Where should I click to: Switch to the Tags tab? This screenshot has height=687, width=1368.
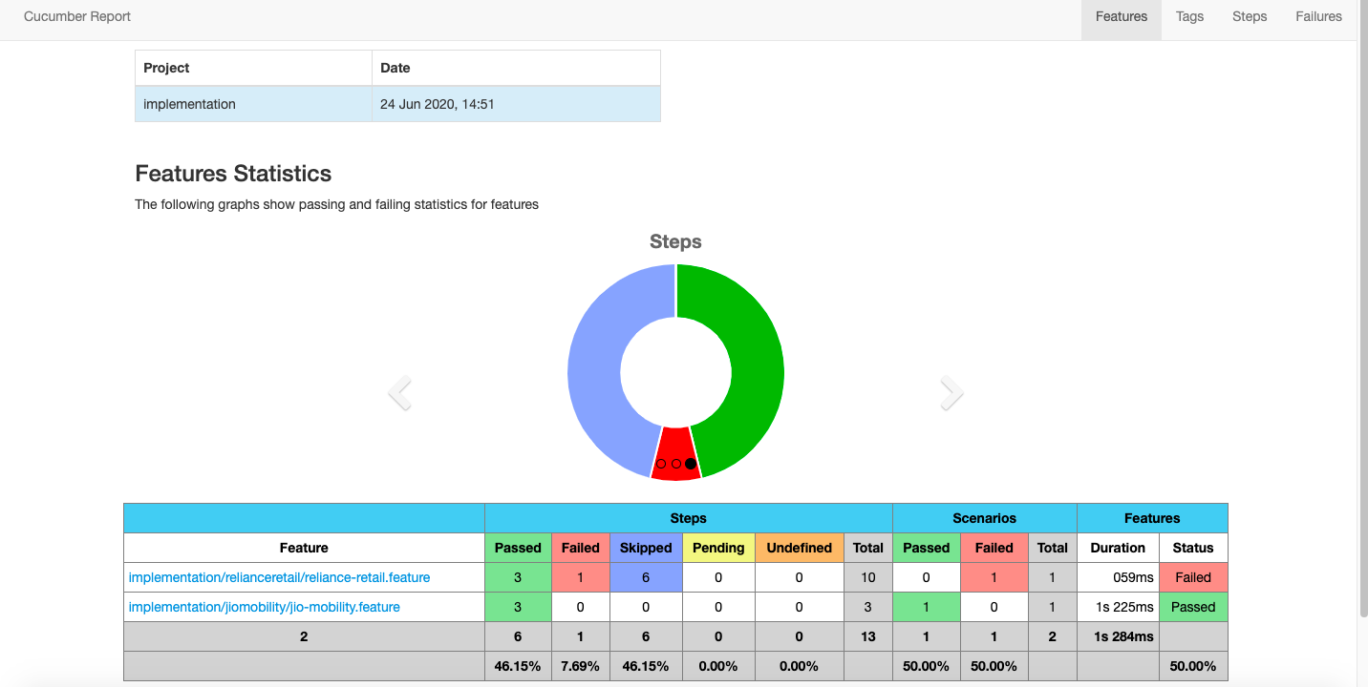[x=1189, y=16]
